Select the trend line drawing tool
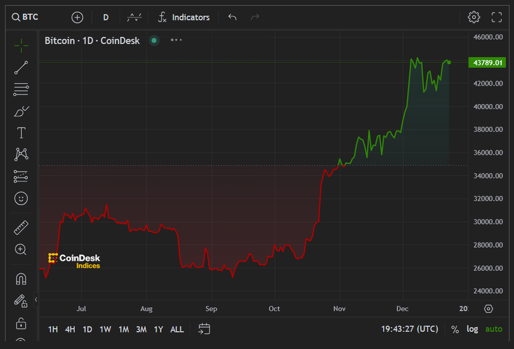 (x=21, y=67)
